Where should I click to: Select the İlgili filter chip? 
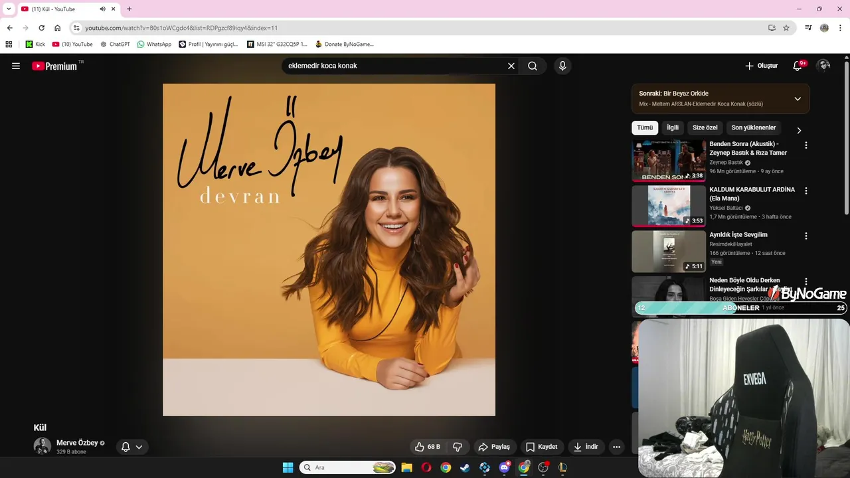[673, 127]
